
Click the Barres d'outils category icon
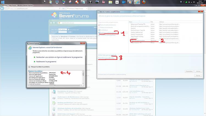point(99,25)
